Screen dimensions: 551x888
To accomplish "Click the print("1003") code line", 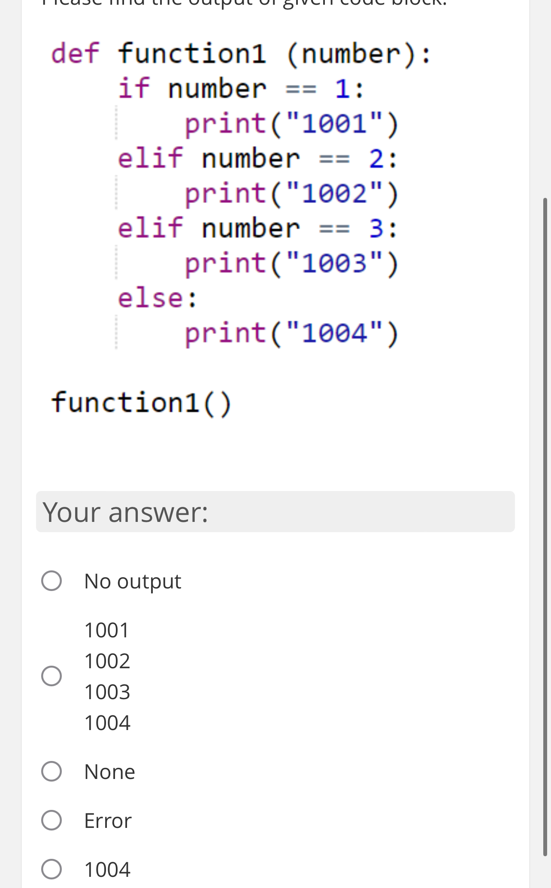I will [291, 263].
